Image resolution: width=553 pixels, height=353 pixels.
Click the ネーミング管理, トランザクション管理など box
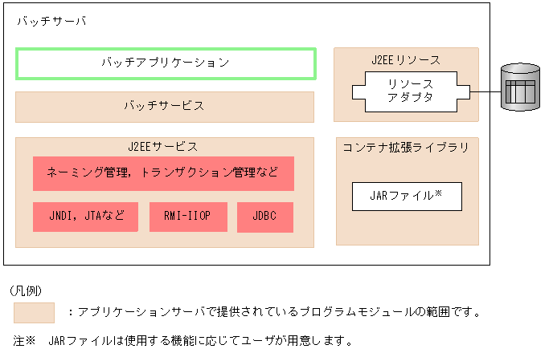tap(163, 172)
